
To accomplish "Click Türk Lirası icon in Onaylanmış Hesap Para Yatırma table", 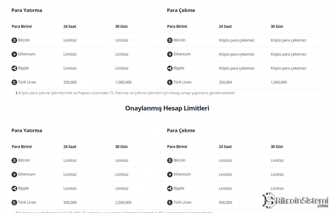I will pyautogui.click(x=14, y=203).
